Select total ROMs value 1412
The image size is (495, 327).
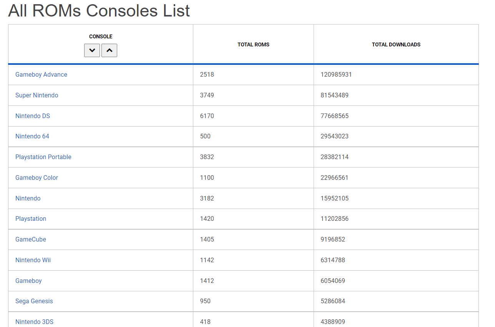[x=207, y=281]
